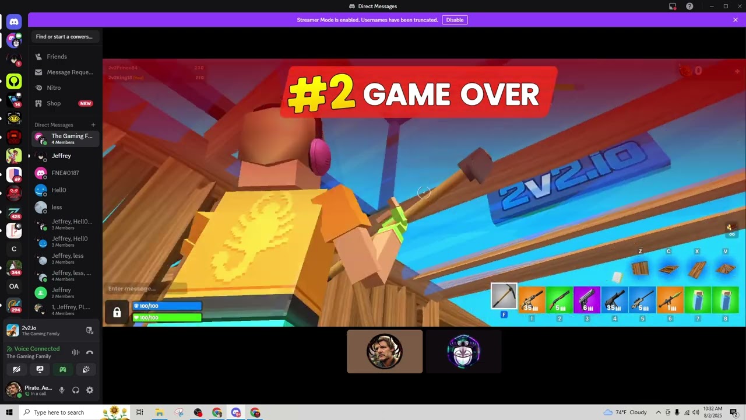Viewport: 746px width, 420px height.
Task: Open File Explorer from taskbar
Action: (x=159, y=412)
